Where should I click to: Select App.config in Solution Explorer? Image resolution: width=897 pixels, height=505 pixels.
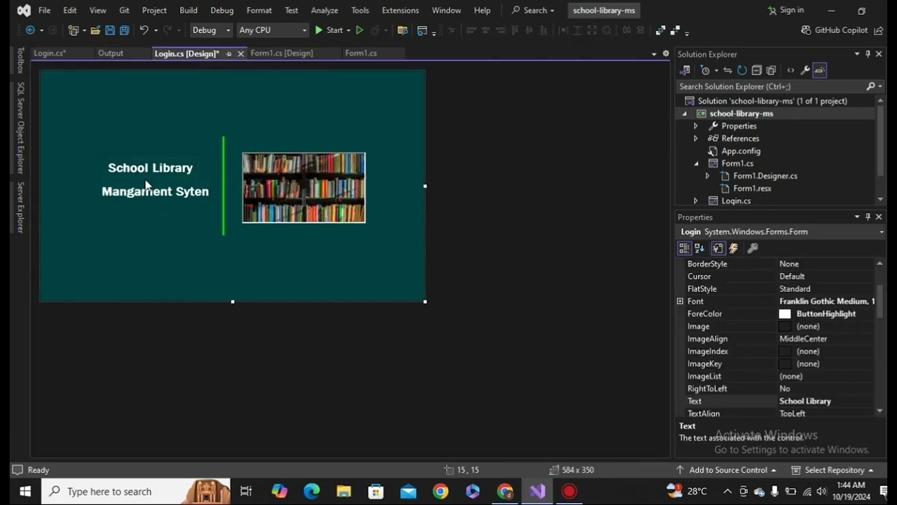click(x=741, y=151)
